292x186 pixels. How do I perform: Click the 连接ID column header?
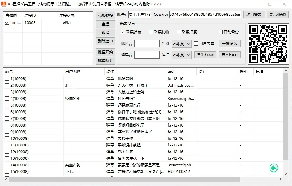tap(32, 15)
